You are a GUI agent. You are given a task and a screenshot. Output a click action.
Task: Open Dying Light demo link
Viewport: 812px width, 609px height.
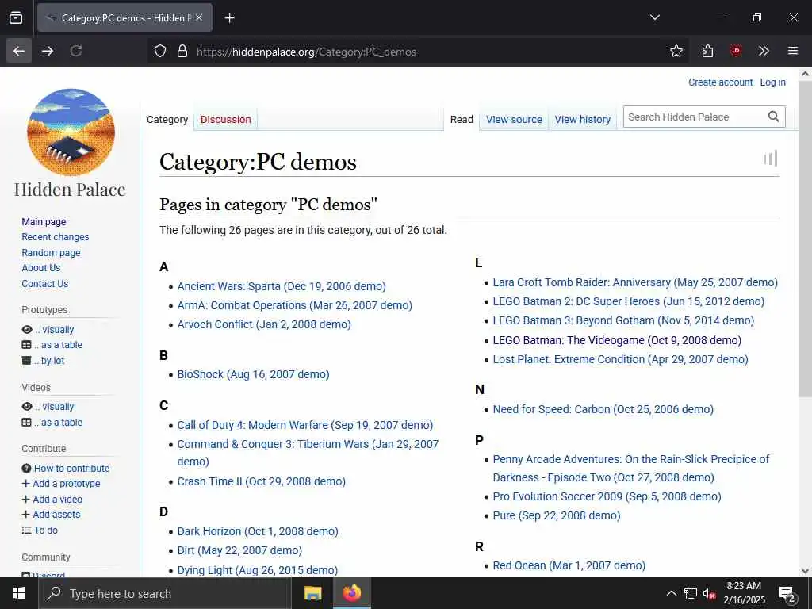coord(258,570)
